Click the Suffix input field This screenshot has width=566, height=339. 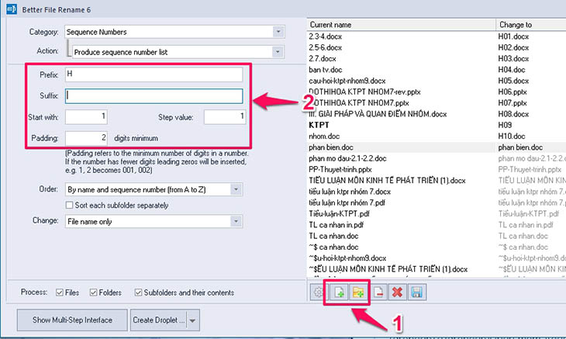154,96
